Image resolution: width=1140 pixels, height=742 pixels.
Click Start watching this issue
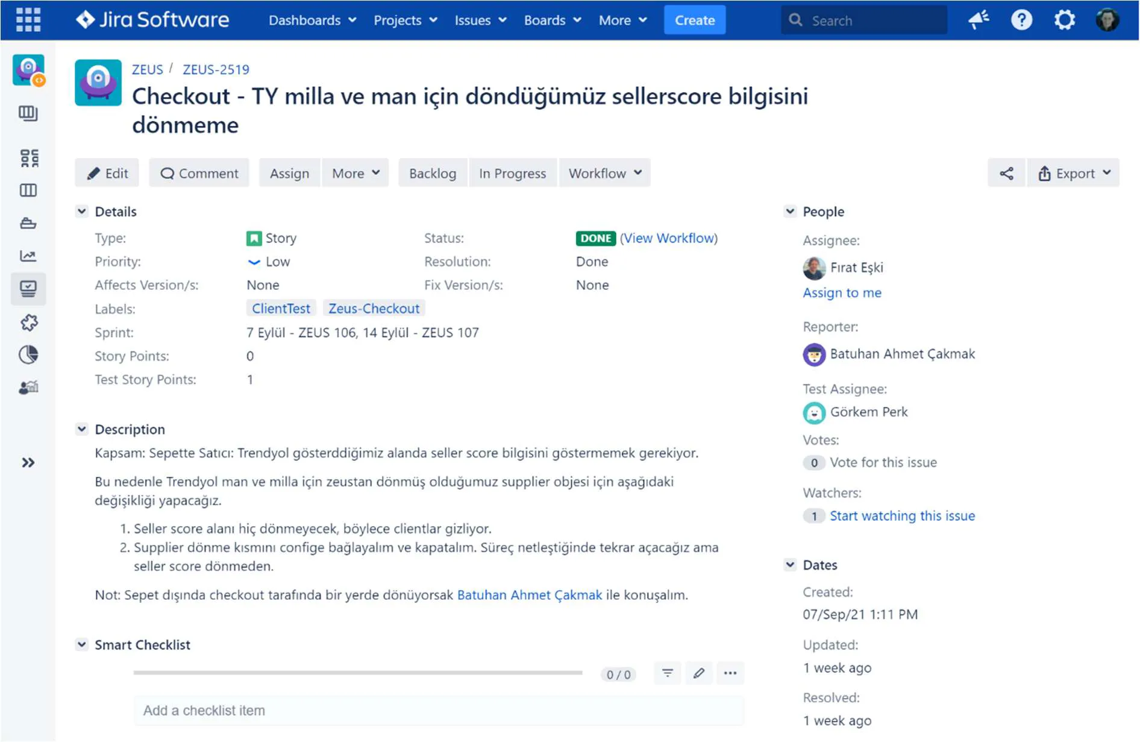pyautogui.click(x=902, y=516)
